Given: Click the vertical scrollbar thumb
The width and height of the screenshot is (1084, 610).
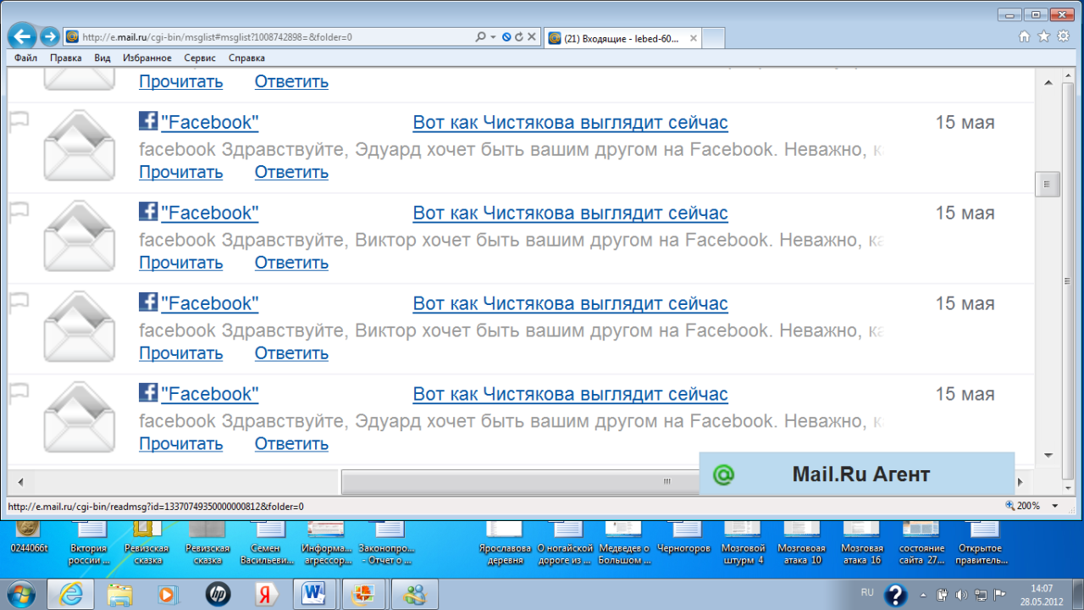Looking at the screenshot, I should (x=1047, y=183).
